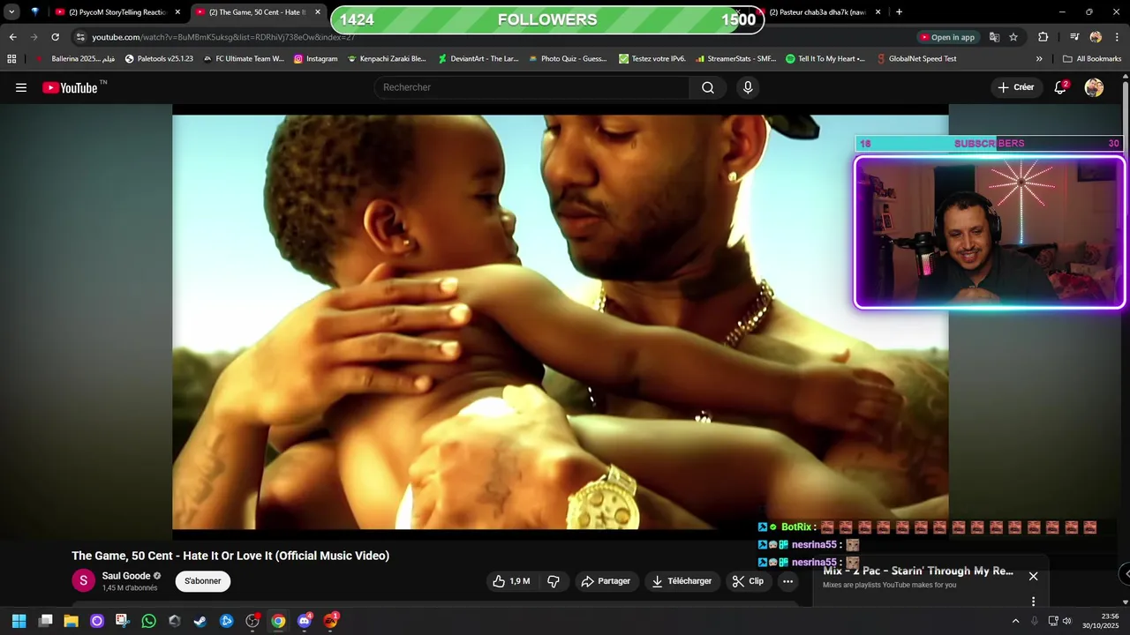
Task: Open the Instagram bookmark
Action: tap(315, 59)
